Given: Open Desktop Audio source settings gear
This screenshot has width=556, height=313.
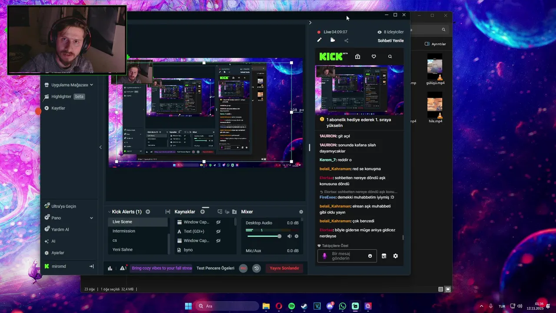Looking at the screenshot, I should tap(297, 236).
